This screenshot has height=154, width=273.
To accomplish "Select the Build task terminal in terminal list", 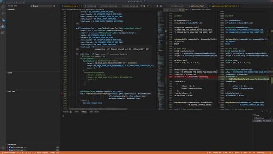I will coord(262,118).
